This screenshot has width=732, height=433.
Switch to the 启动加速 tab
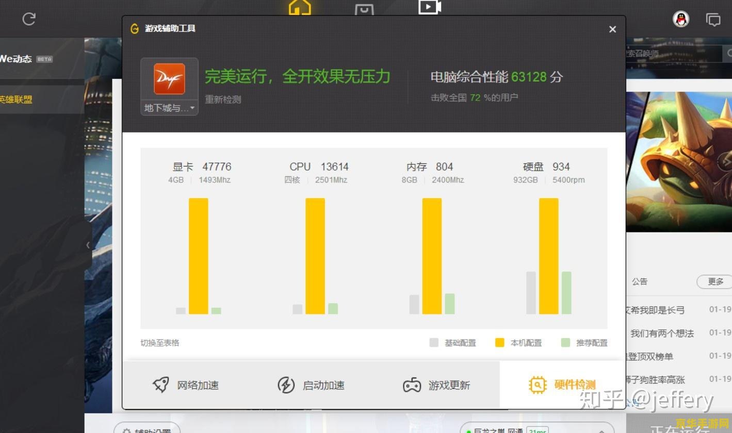tap(311, 385)
